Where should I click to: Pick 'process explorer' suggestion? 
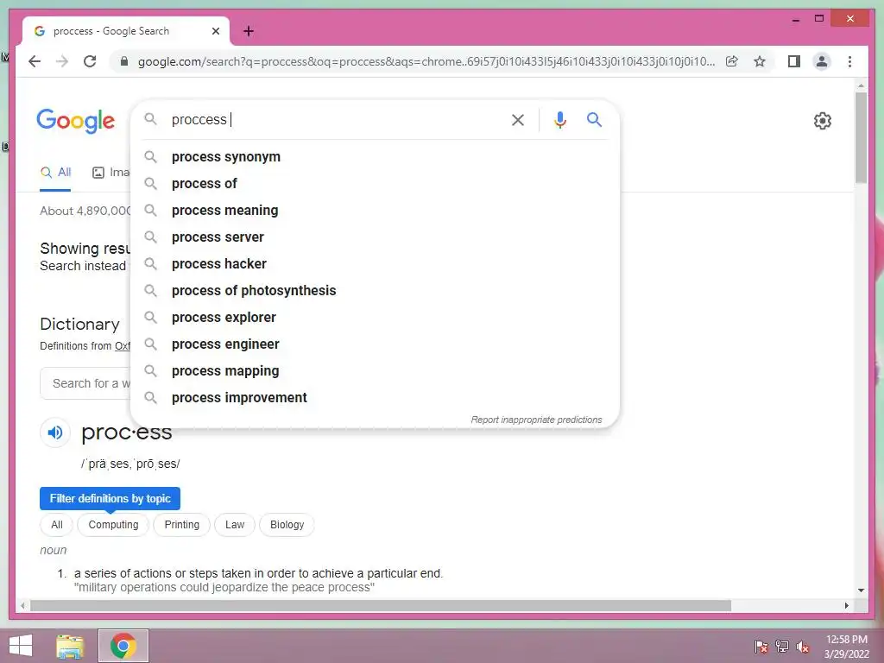[375, 318]
